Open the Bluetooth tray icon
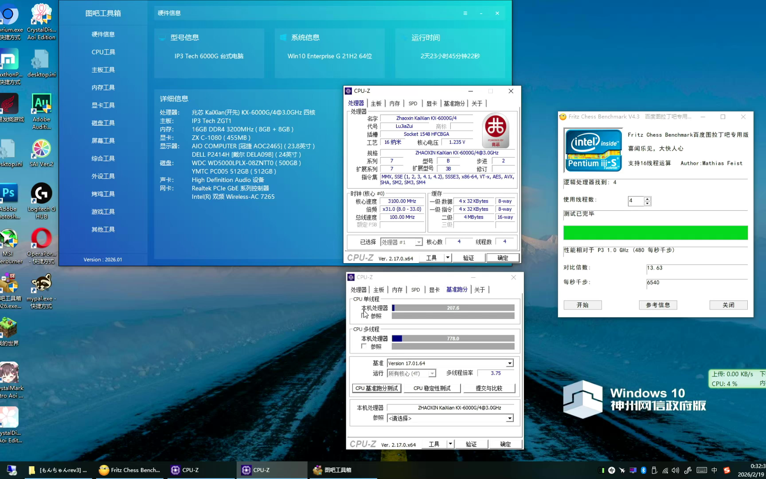Image resolution: width=766 pixels, height=479 pixels. (x=643, y=470)
